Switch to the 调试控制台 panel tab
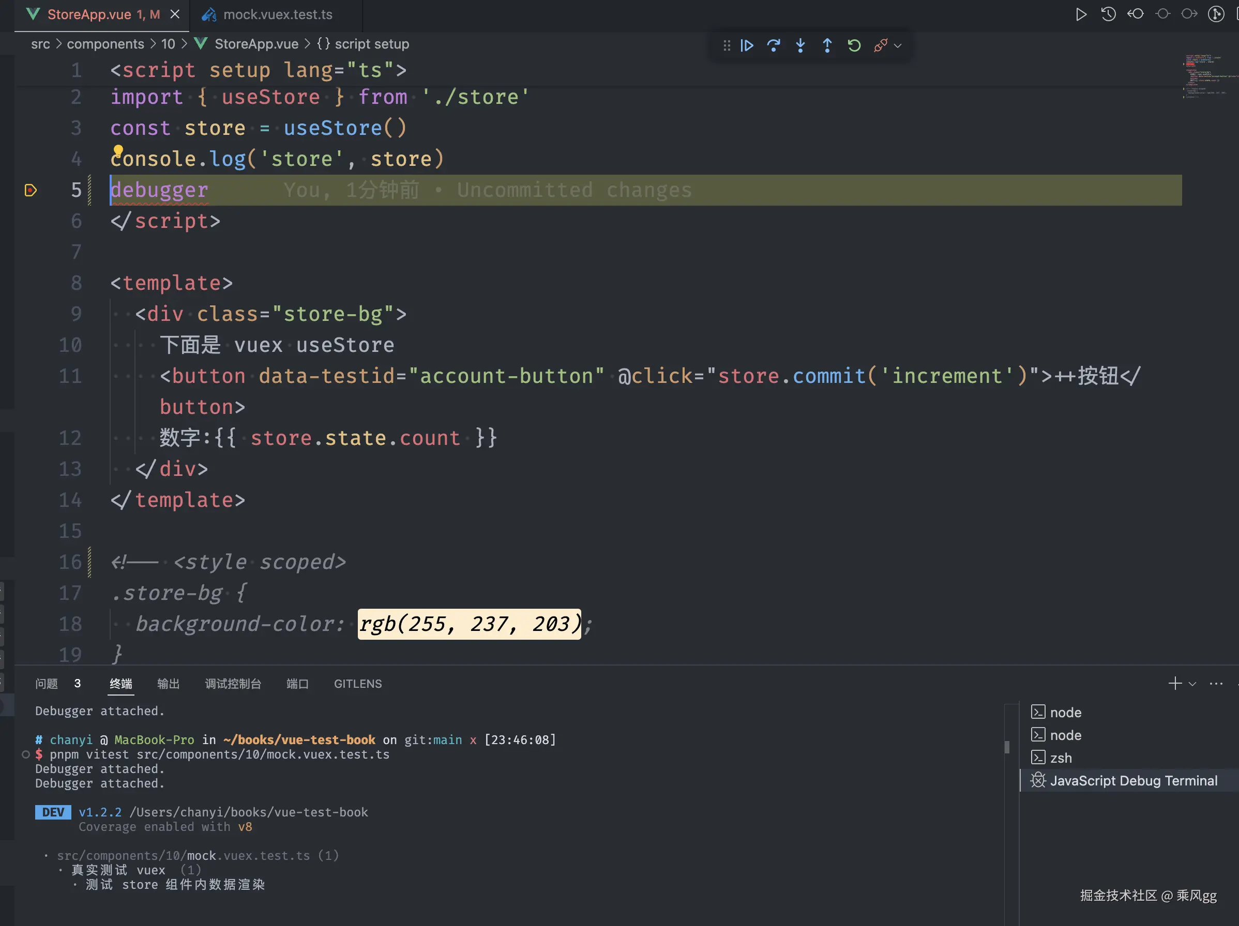 (233, 684)
